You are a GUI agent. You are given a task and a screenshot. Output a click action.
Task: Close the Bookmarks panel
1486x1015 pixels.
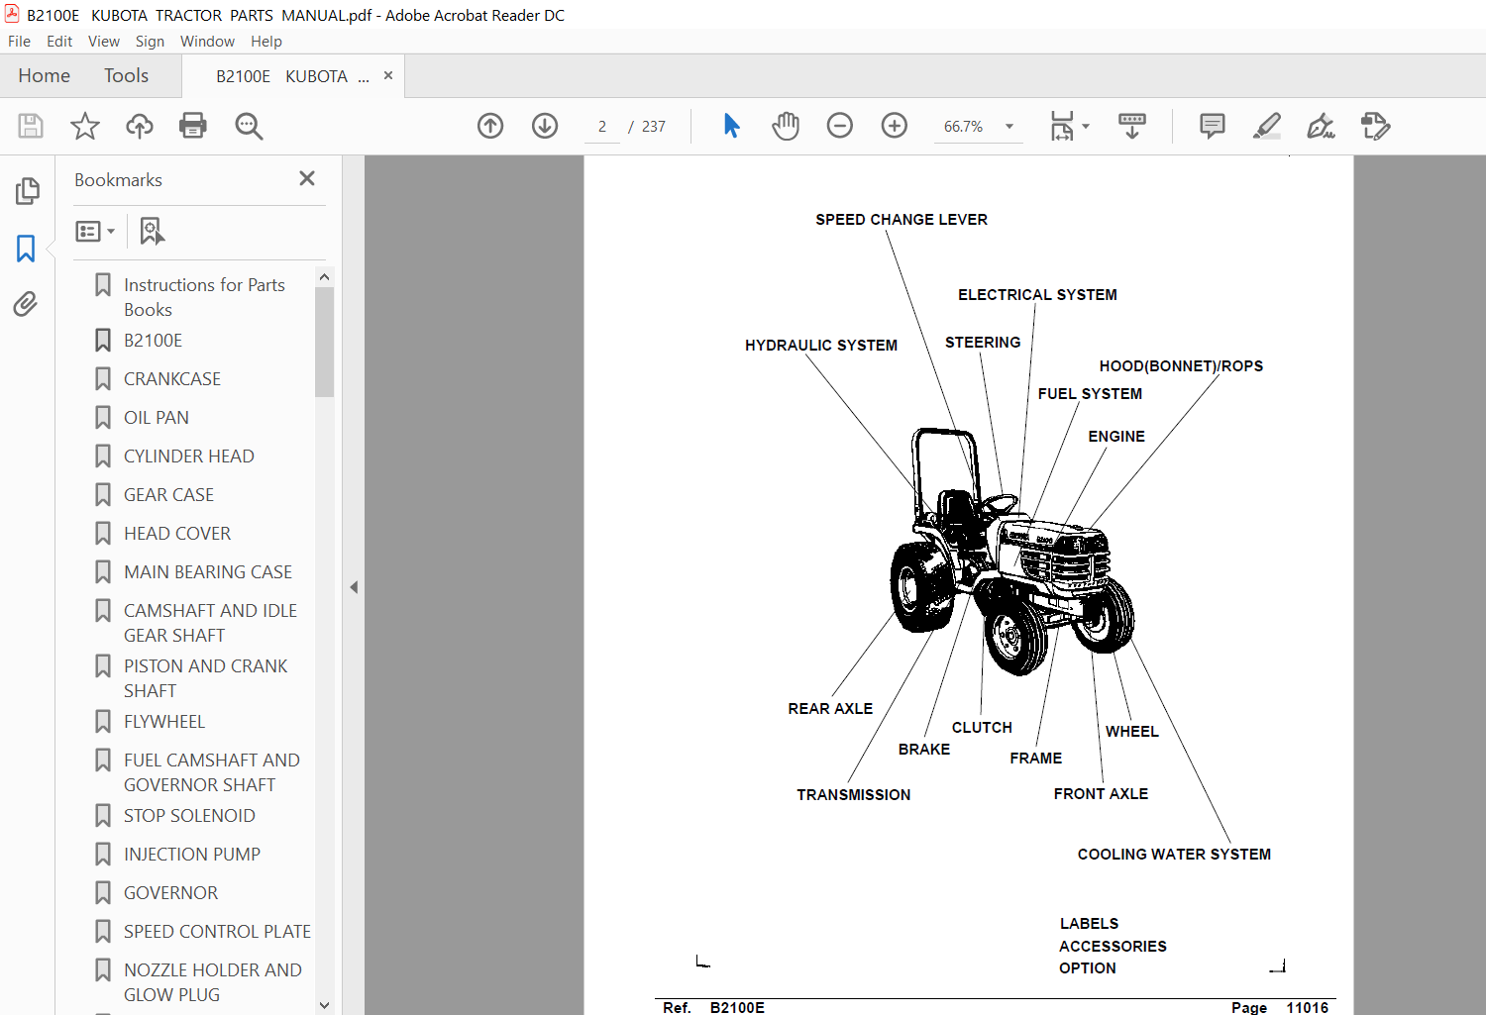point(307,178)
